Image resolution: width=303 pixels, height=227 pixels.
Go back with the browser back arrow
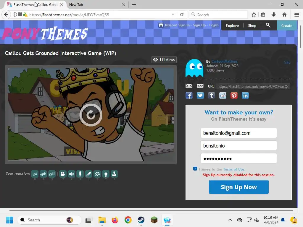[6, 15]
